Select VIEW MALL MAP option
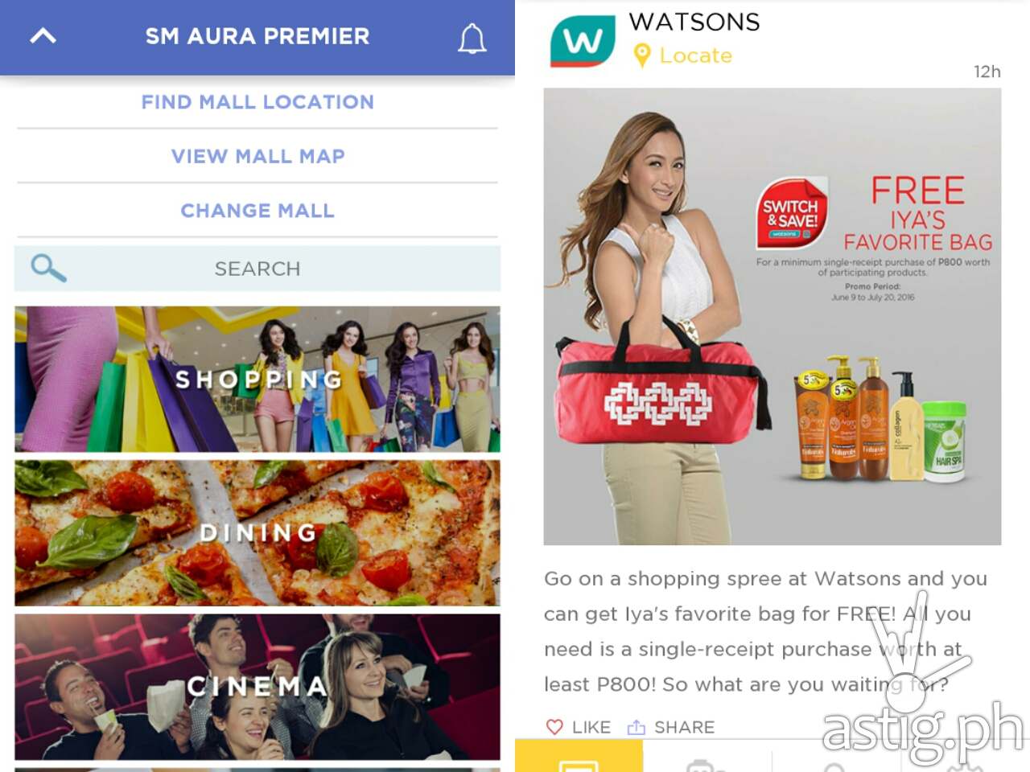Screen dimensions: 1030x772 [x=257, y=156]
